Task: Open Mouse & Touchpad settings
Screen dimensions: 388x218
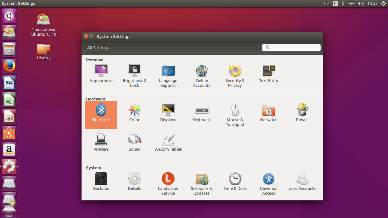Action: pos(235,115)
